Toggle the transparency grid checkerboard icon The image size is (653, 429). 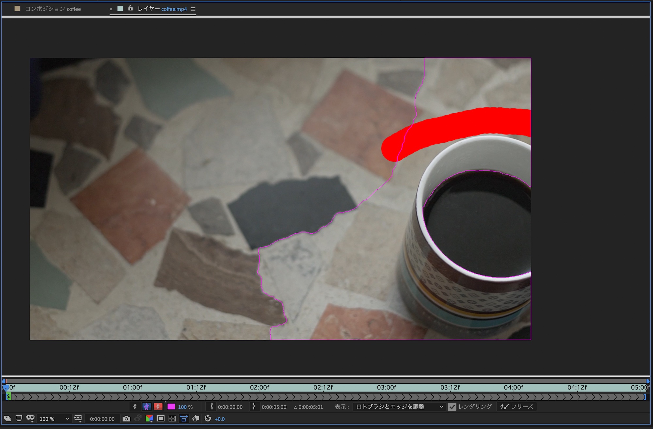172,419
